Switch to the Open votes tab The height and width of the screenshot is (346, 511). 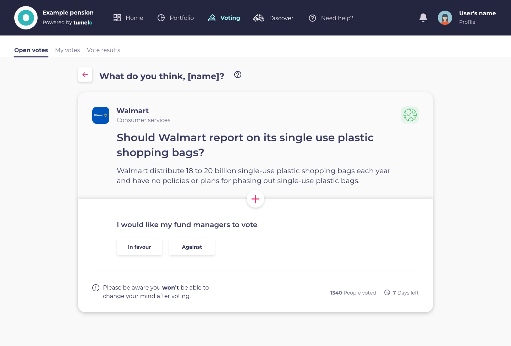[31, 50]
